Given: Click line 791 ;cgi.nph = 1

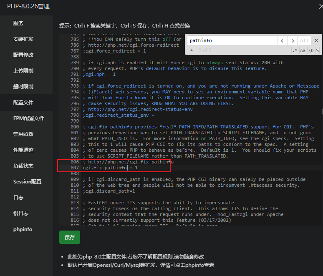Looking at the screenshot, I should coord(99,74).
